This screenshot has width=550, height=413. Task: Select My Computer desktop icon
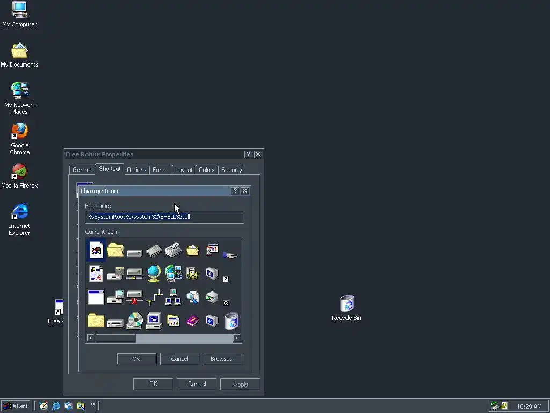pos(19,15)
